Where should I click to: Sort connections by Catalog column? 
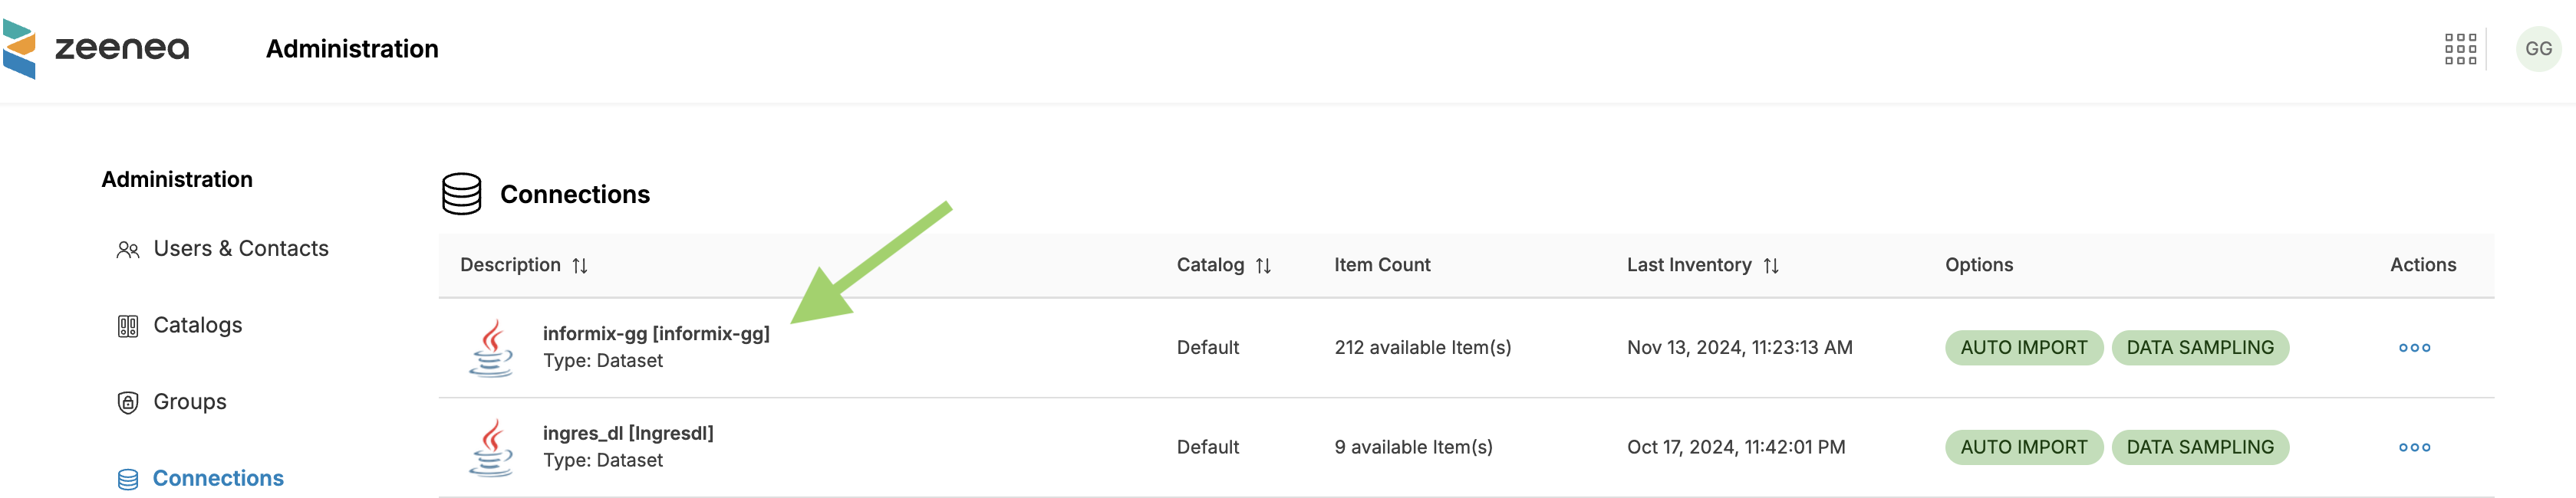click(x=1263, y=265)
